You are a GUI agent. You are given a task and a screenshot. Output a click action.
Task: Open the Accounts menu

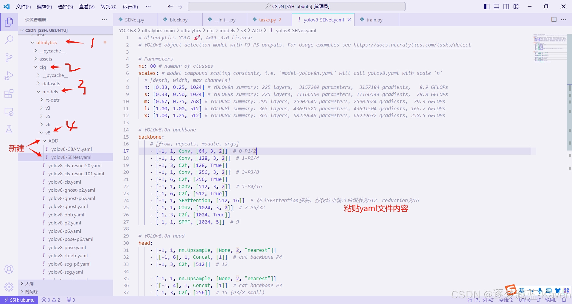click(9, 269)
